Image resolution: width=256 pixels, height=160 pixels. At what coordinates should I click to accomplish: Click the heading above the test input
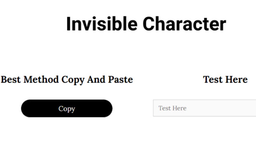click(x=225, y=79)
